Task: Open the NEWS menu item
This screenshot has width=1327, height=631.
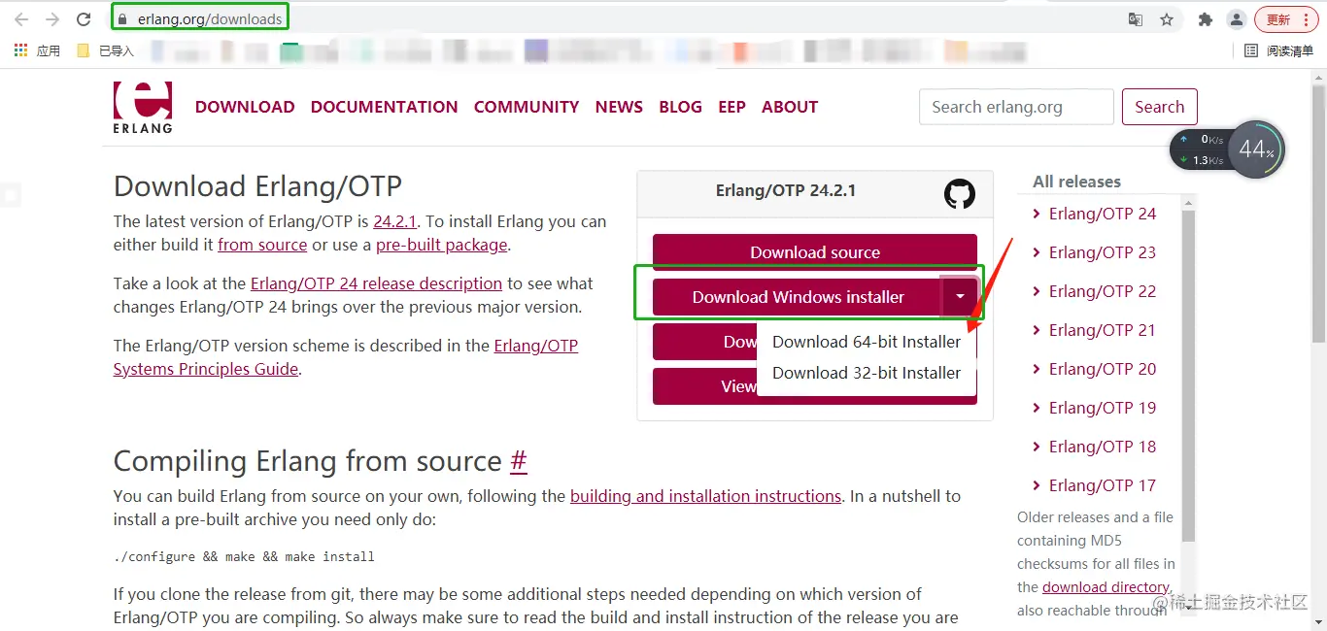Action: click(x=619, y=107)
